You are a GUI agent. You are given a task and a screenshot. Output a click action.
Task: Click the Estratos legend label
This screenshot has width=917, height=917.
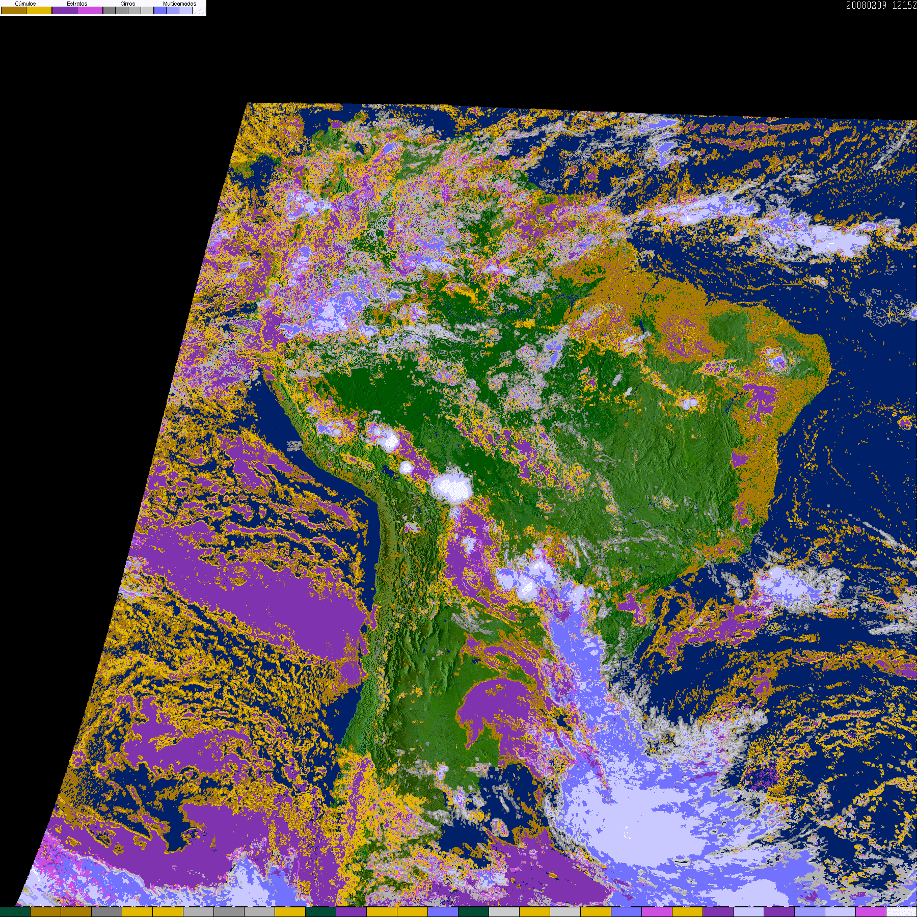[77, 4]
